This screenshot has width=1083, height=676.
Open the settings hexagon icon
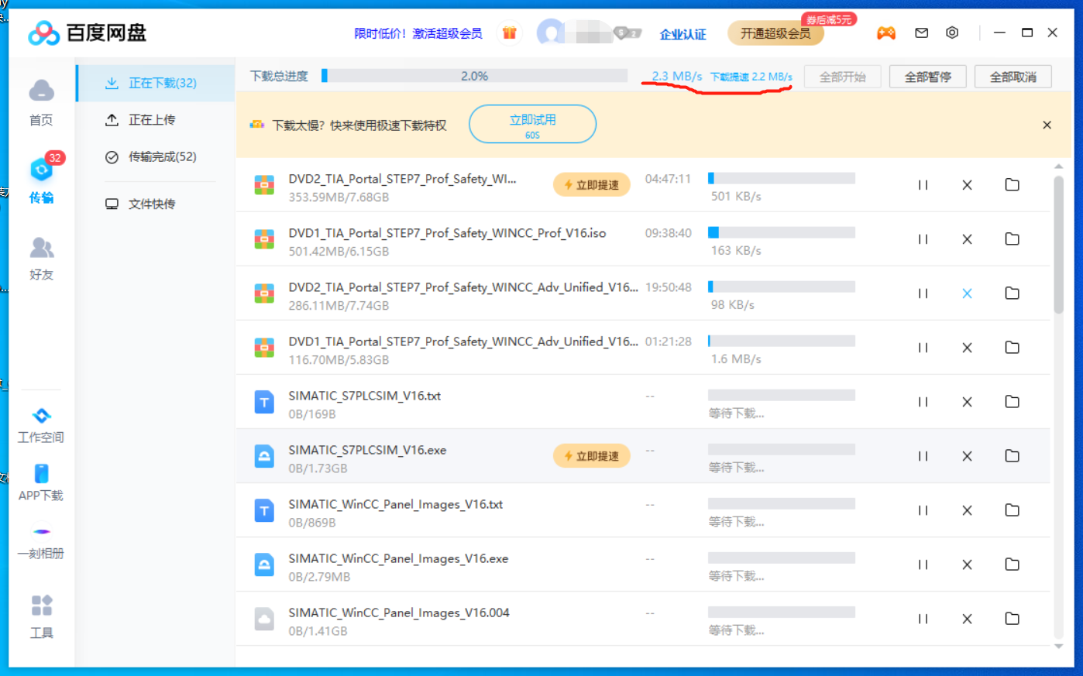pyautogui.click(x=952, y=33)
